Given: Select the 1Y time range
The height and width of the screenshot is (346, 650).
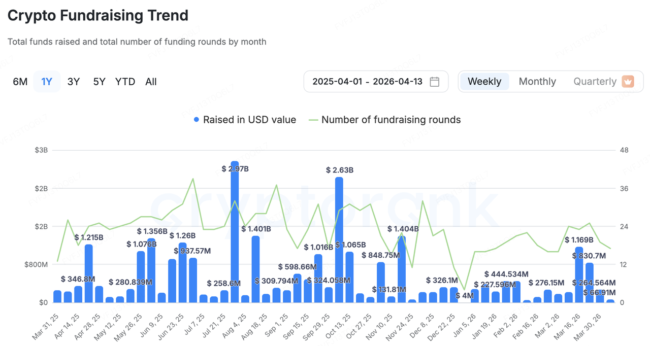Looking at the screenshot, I should [x=47, y=82].
